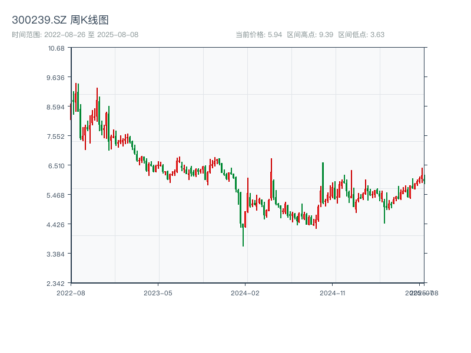Image resolution: width=471 pixels, height=353 pixels.
Task: Click the lowest green candle wick near 2024-02
Action: click(x=243, y=241)
